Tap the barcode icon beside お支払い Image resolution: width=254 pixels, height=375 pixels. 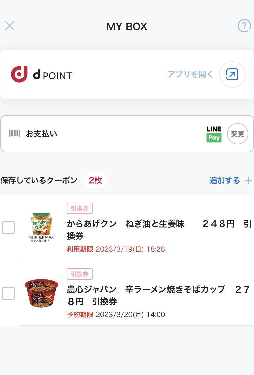pos(14,134)
